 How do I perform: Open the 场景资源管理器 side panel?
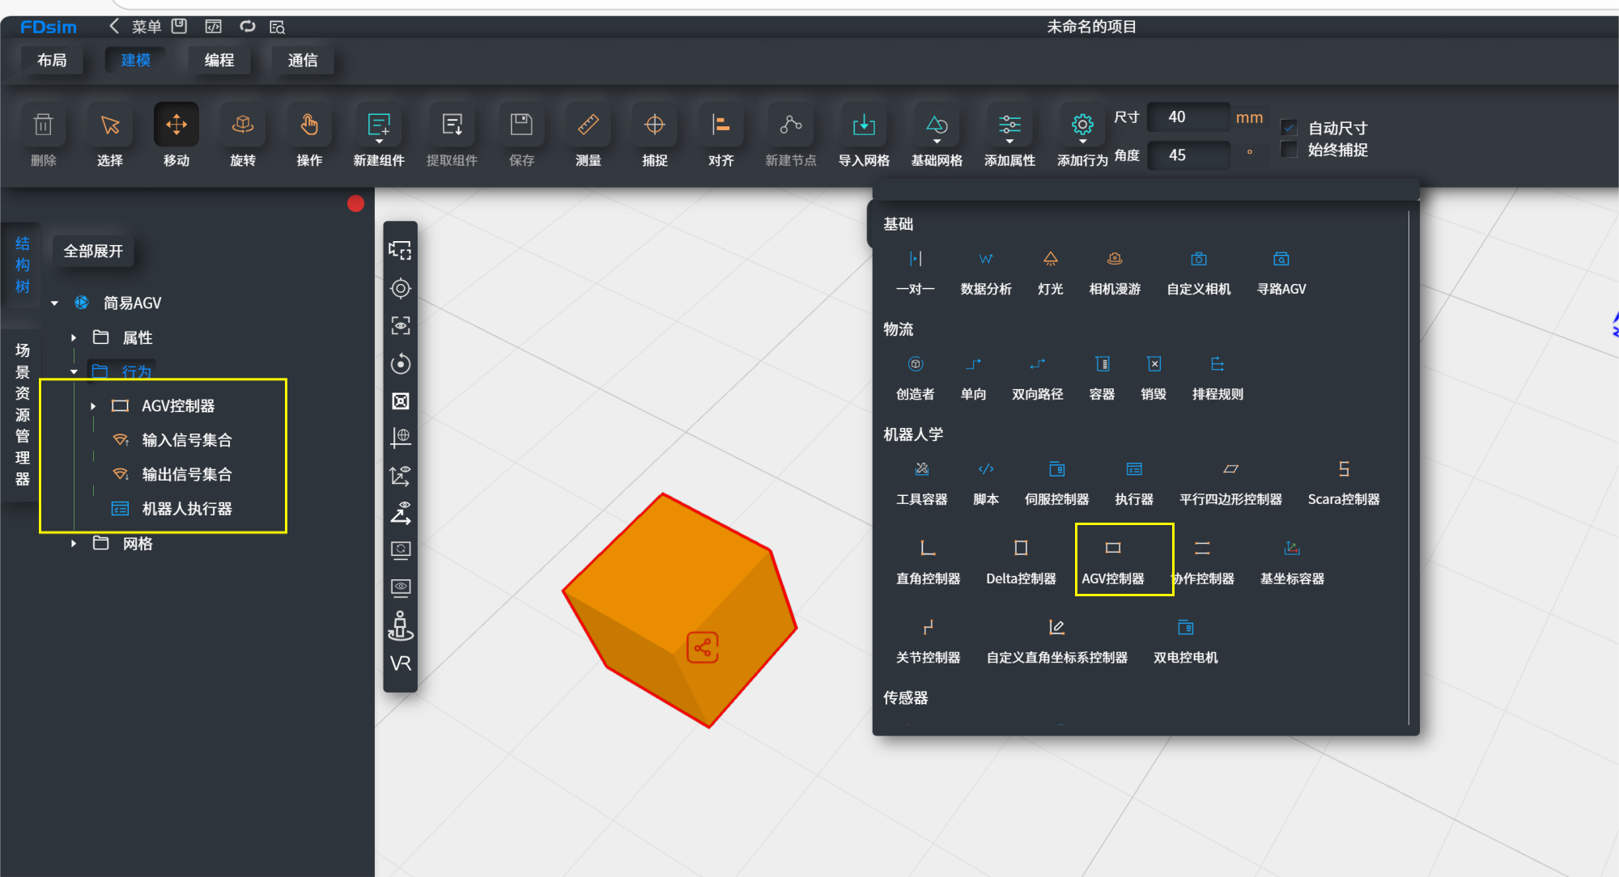[22, 414]
